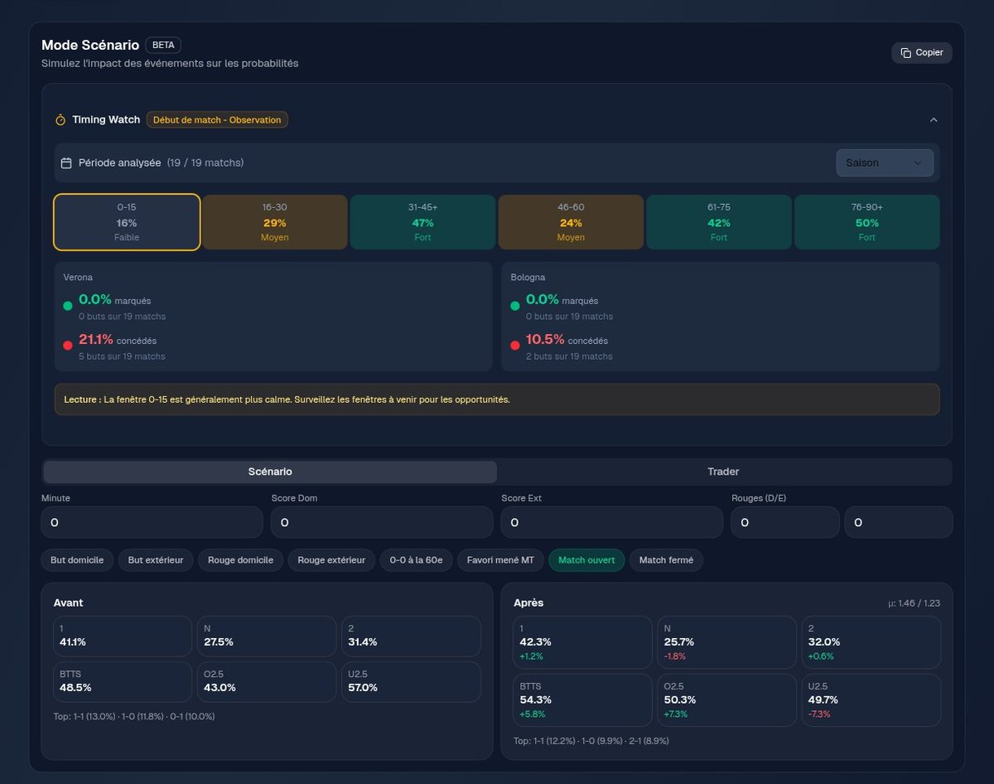The image size is (994, 784).
Task: Click the μ: 1.46 / 1.23 value
Action: point(914,603)
